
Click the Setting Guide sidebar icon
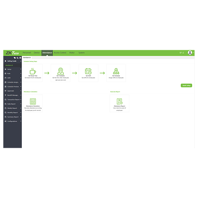click(x=6, y=61)
